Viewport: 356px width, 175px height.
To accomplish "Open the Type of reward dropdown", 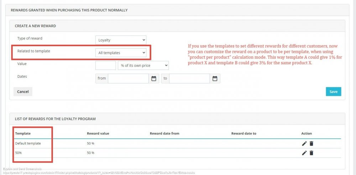I will coord(121,40).
